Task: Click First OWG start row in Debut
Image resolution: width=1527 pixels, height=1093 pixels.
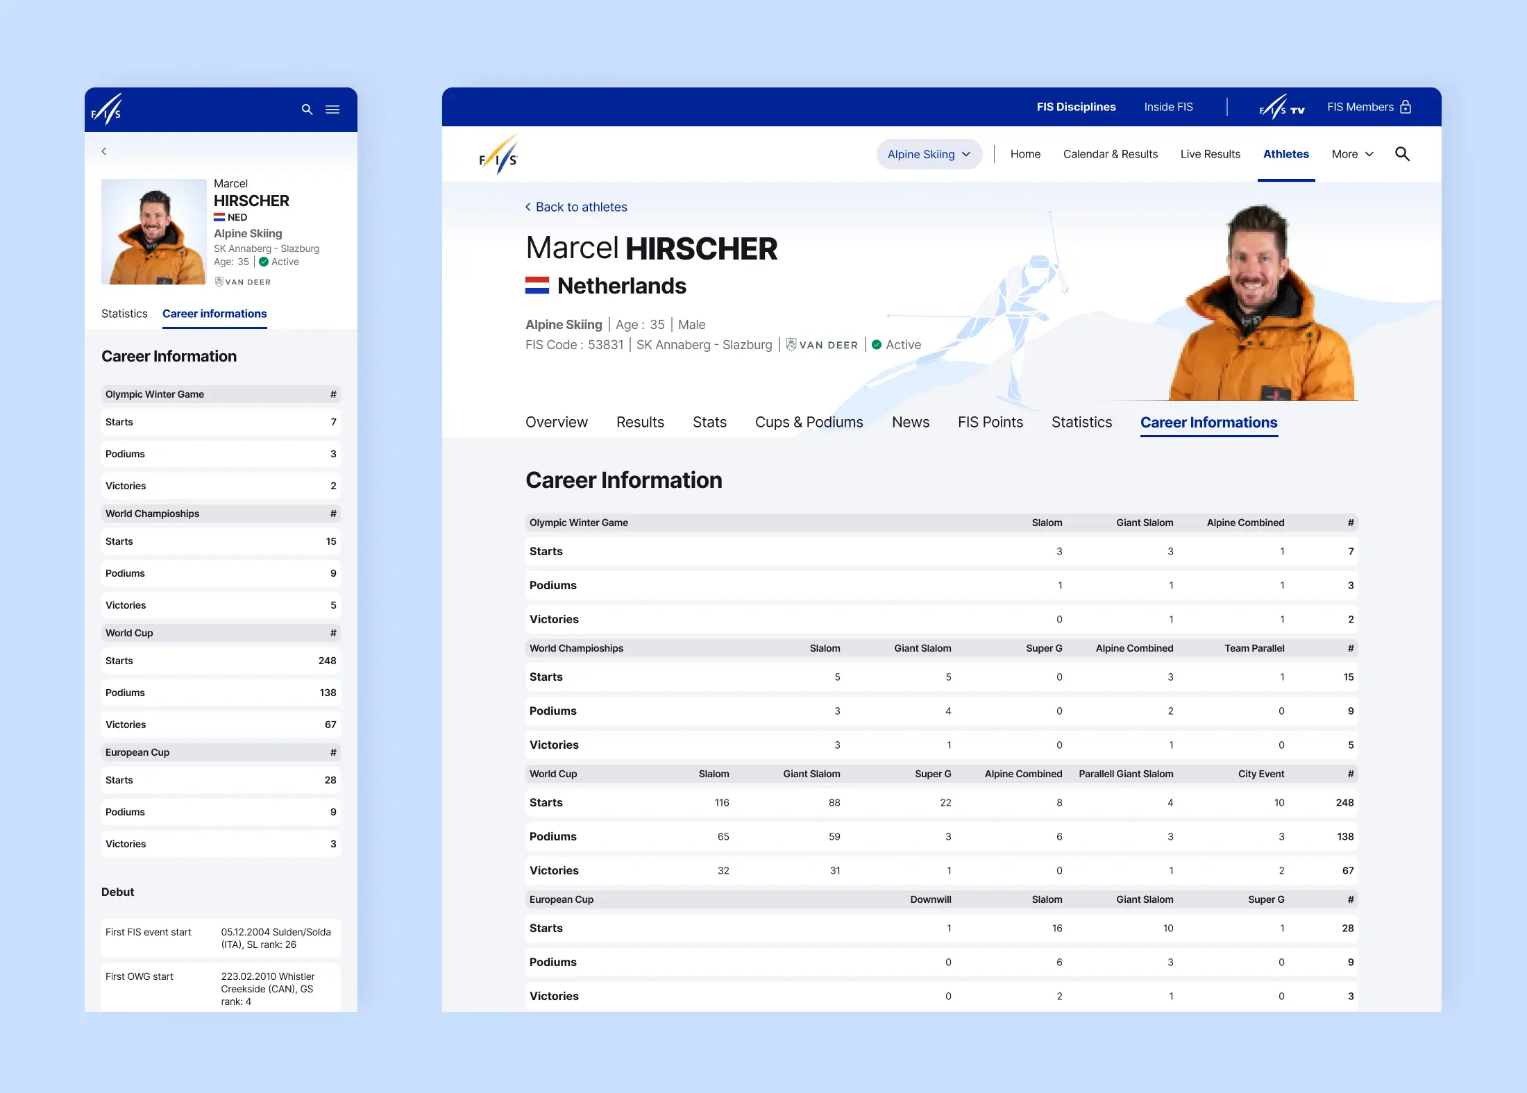Action: [x=221, y=988]
